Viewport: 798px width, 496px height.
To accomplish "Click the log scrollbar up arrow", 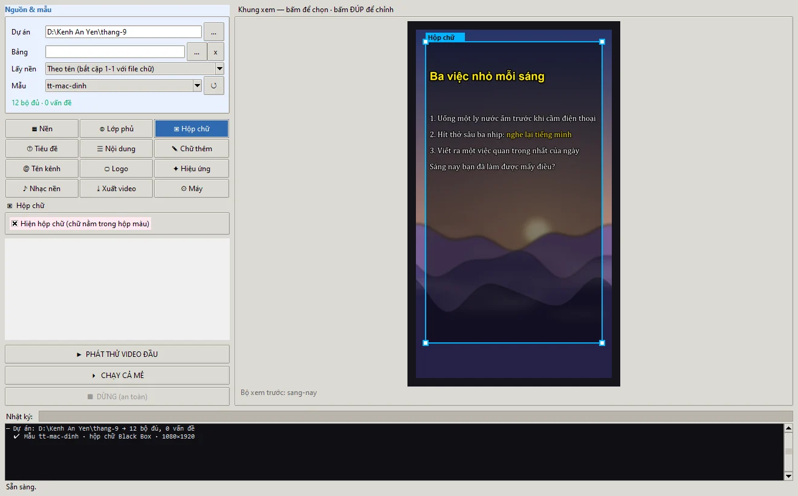I will (788, 428).
